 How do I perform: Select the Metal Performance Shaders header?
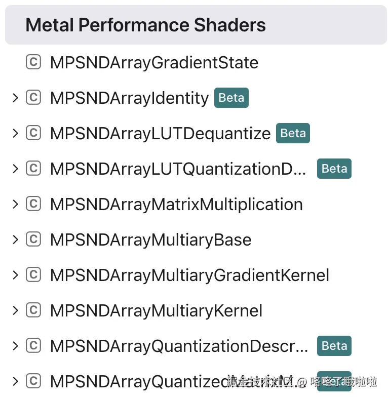pos(196,25)
